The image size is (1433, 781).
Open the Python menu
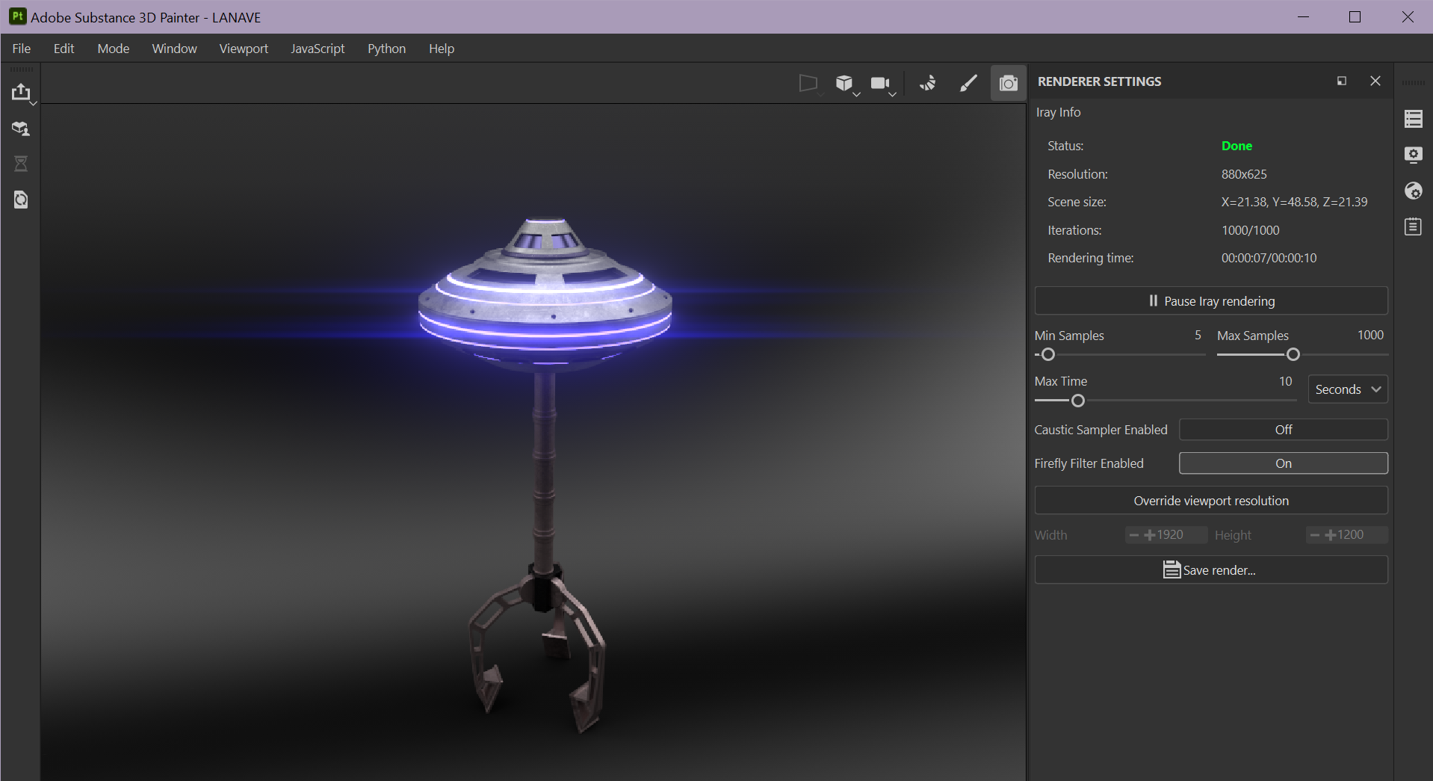click(x=387, y=49)
